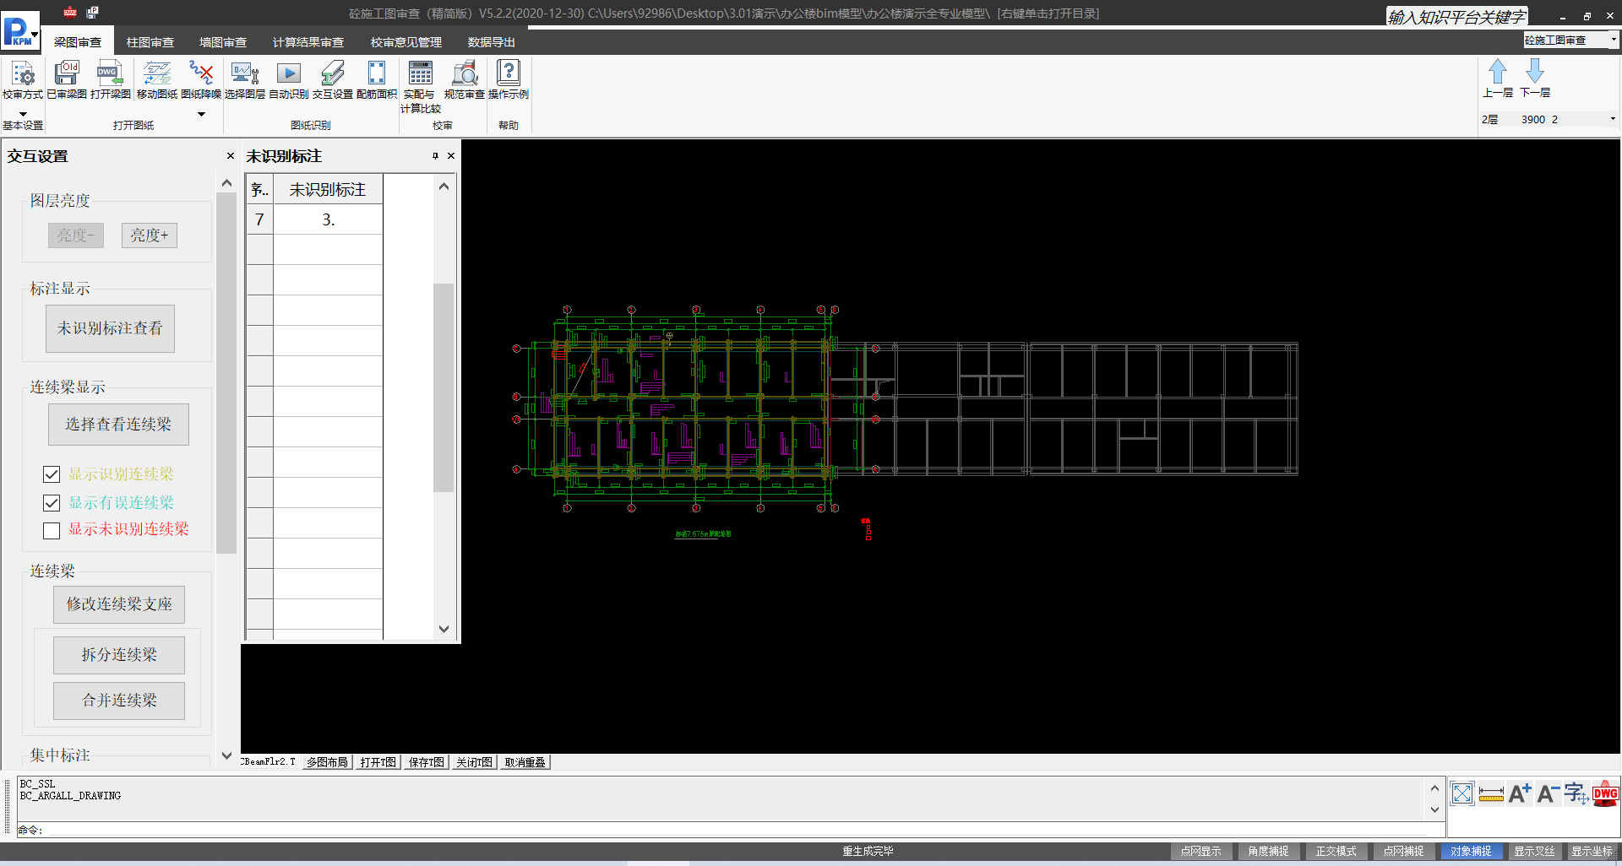The image size is (1622, 866).
Task: Click the red DWG icon at bottom right
Action: point(1605,794)
